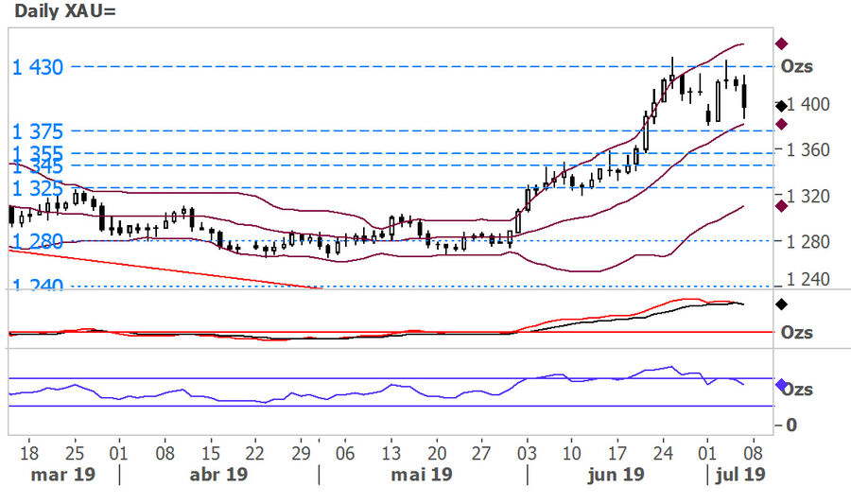Click the 1 375 support level label
Image resolution: width=851 pixels, height=504 pixels.
[38, 130]
